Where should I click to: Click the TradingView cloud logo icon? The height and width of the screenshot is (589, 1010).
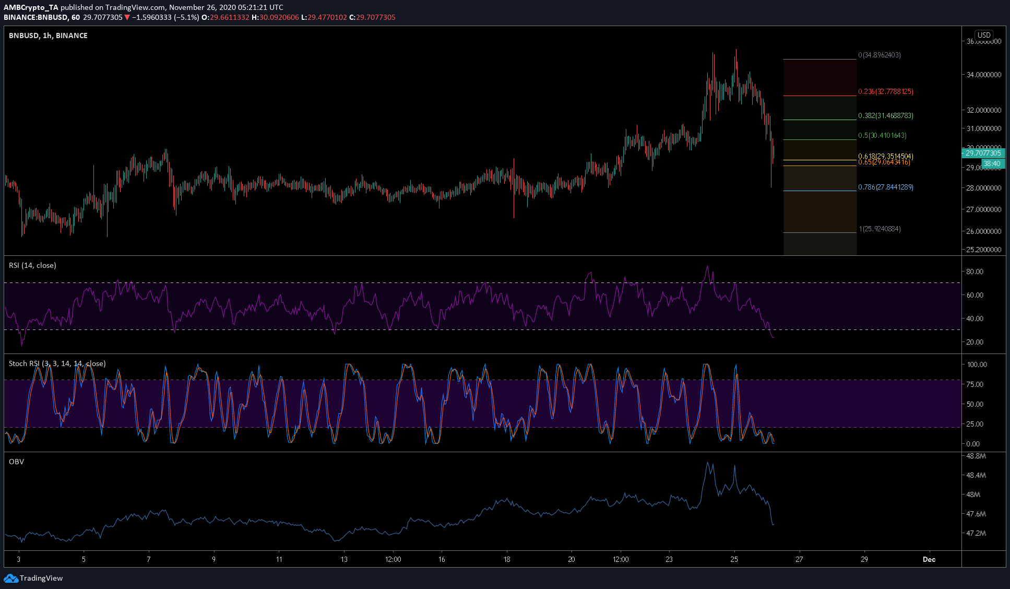(x=10, y=578)
